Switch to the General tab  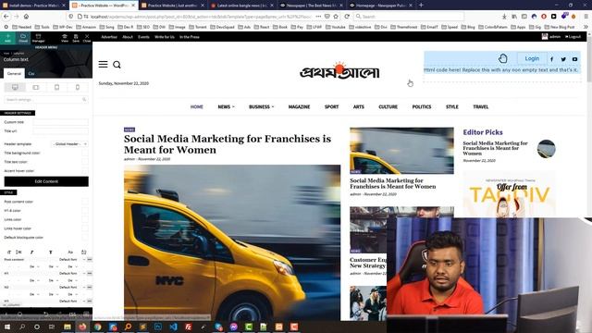[x=14, y=74]
